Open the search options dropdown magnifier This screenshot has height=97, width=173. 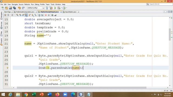pyautogui.click(x=148, y=4)
